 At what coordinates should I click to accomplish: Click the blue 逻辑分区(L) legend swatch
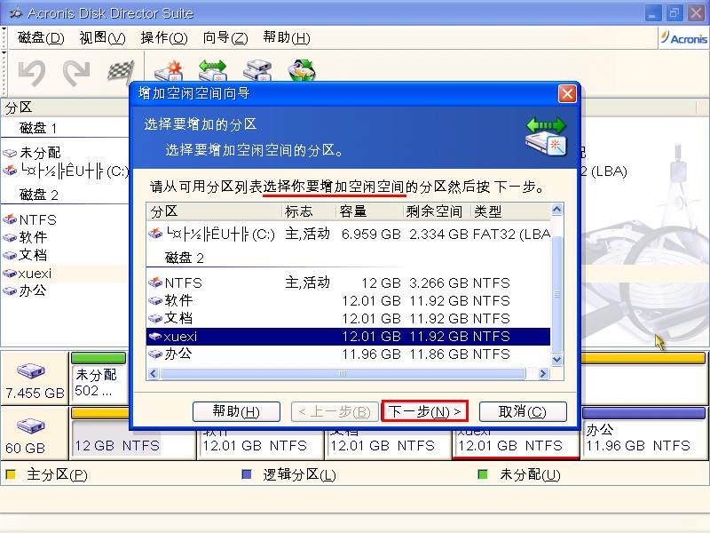coord(247,474)
